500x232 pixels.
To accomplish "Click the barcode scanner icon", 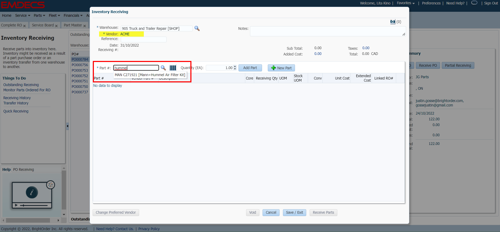I will [x=173, y=68].
